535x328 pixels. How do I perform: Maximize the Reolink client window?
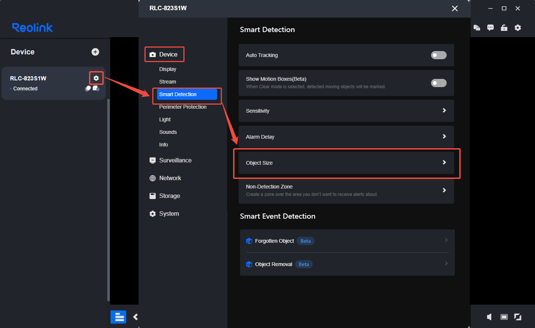tap(504, 9)
